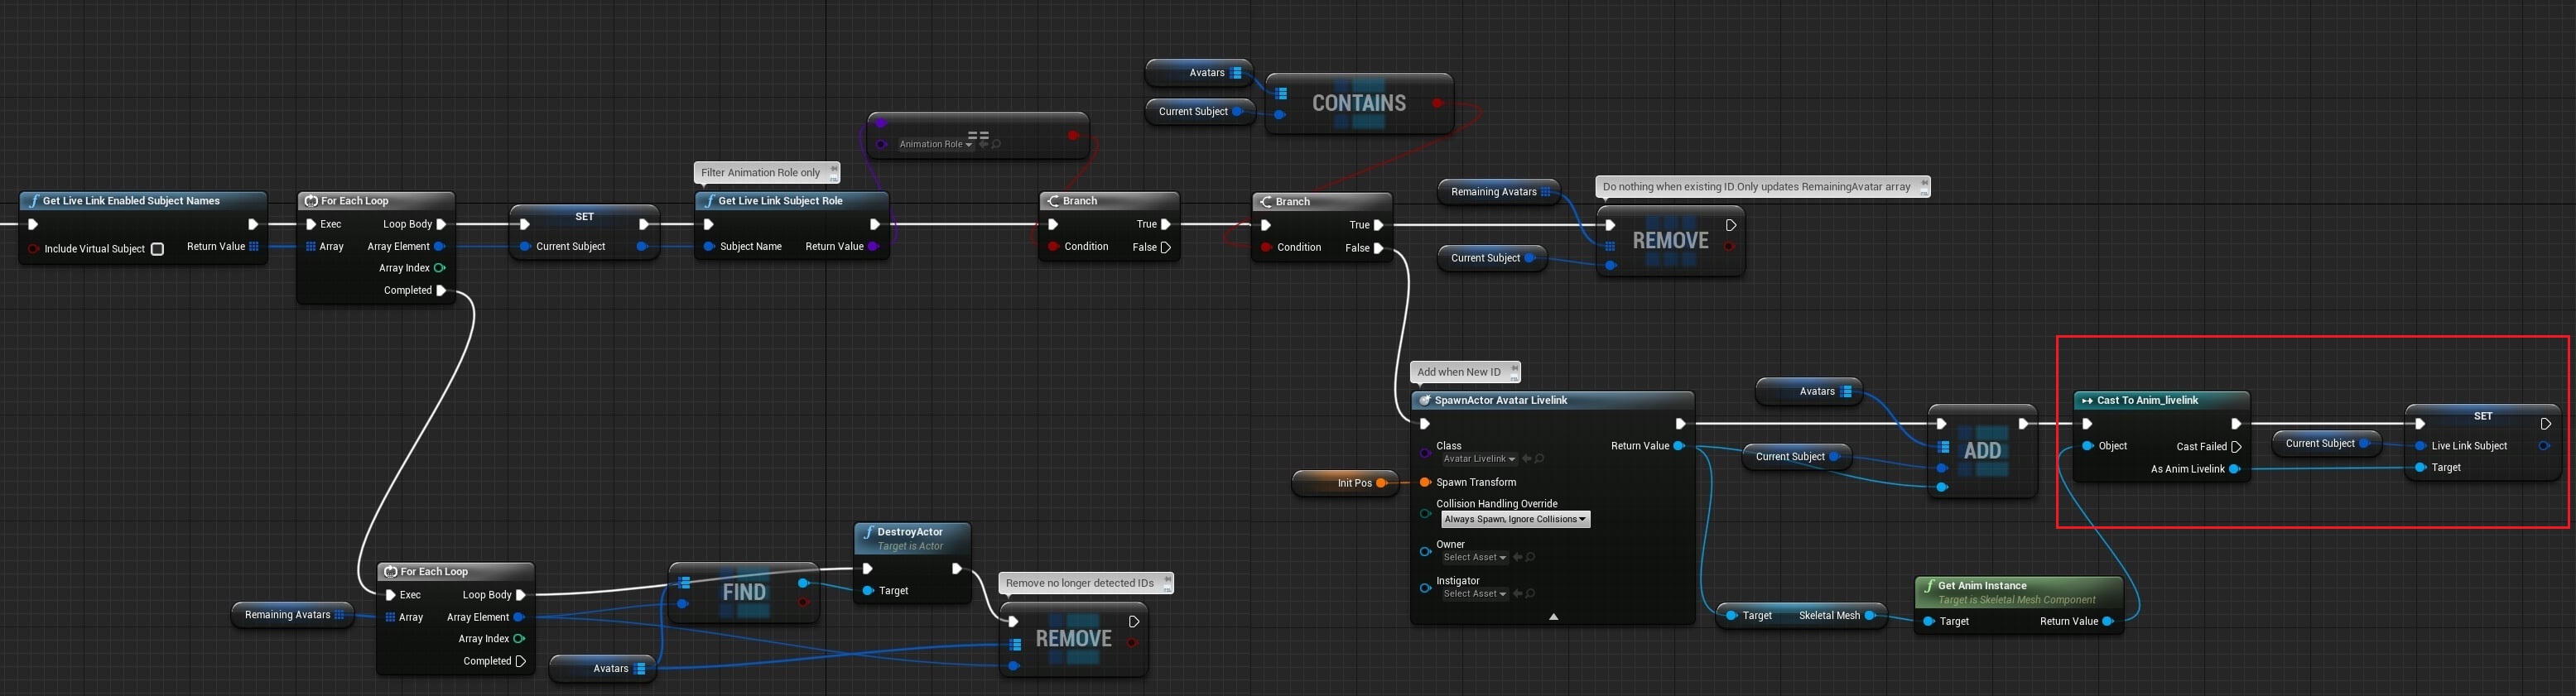Click the Instigator input pin on SpawnActor
The height and width of the screenshot is (696, 2576).
pos(1425,588)
